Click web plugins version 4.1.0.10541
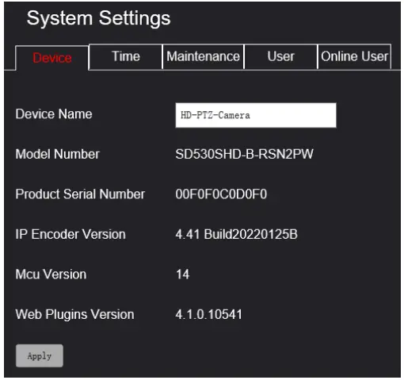This screenshot has width=404, height=380. 208,314
